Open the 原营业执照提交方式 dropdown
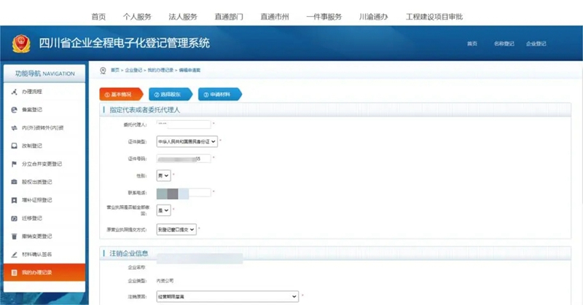583x305 pixels. point(176,229)
